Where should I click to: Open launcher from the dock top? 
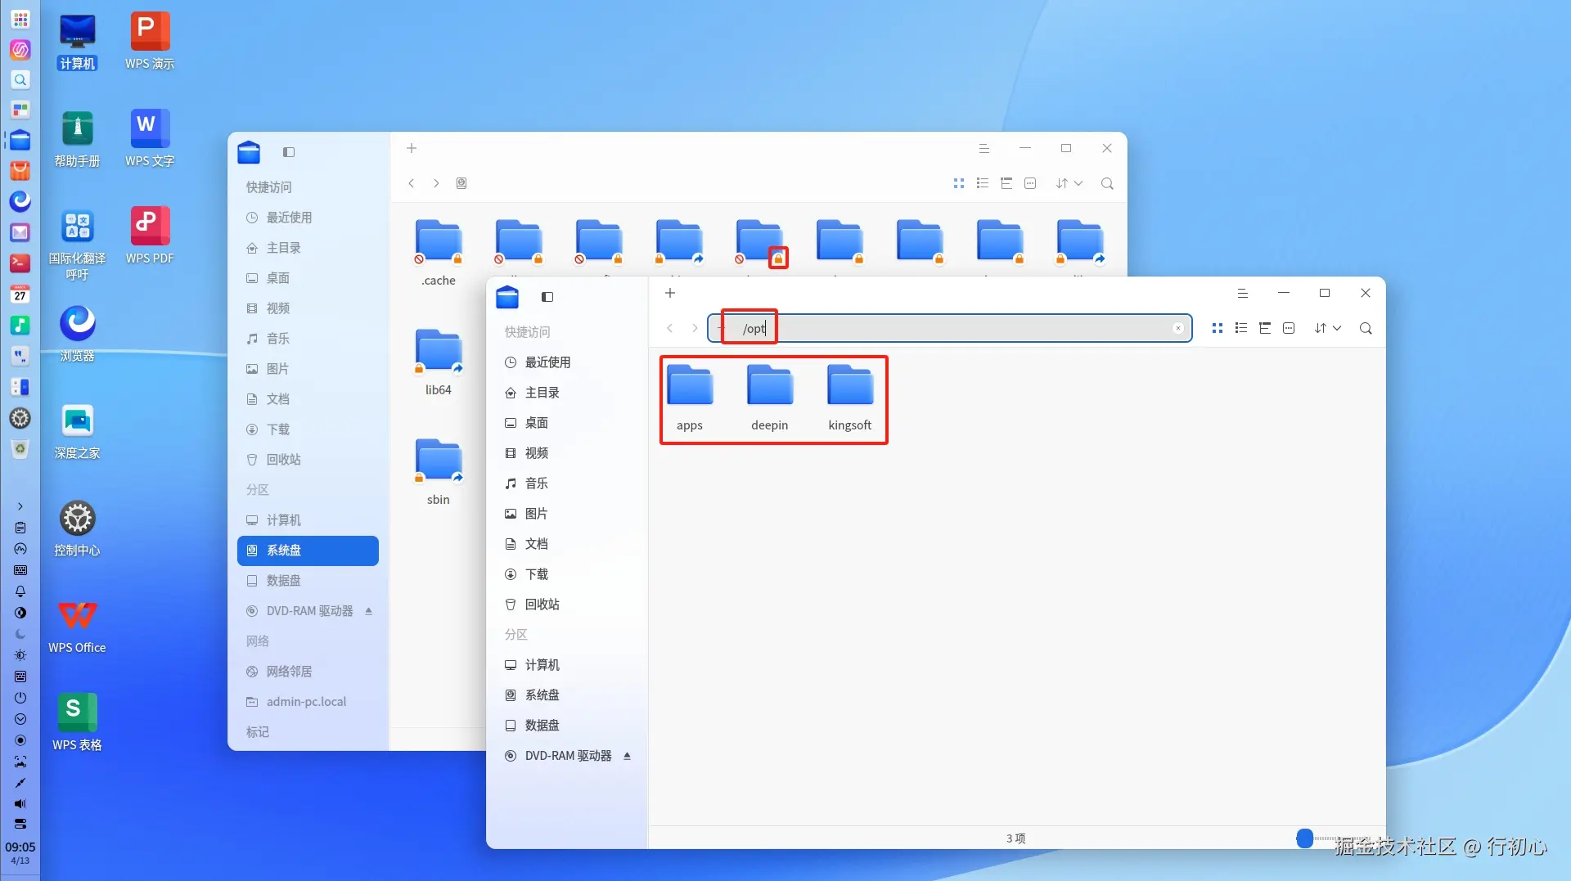click(20, 19)
